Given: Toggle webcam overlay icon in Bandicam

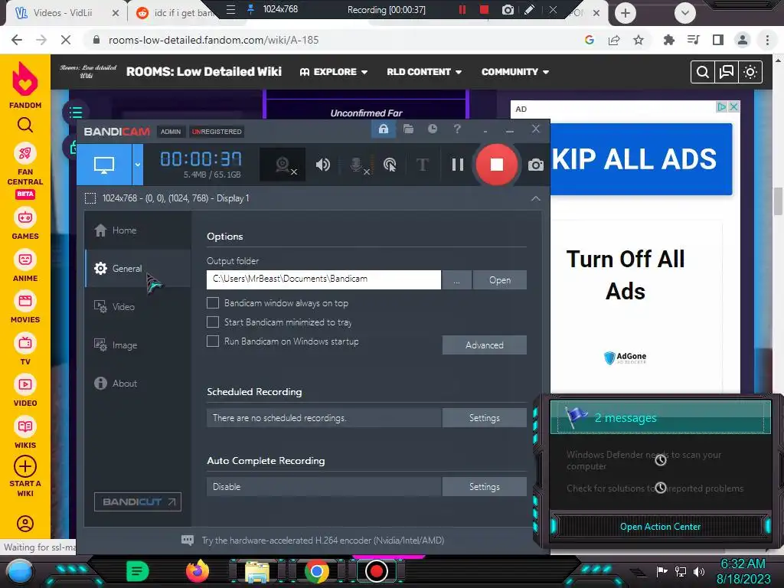Looking at the screenshot, I should pos(283,165).
